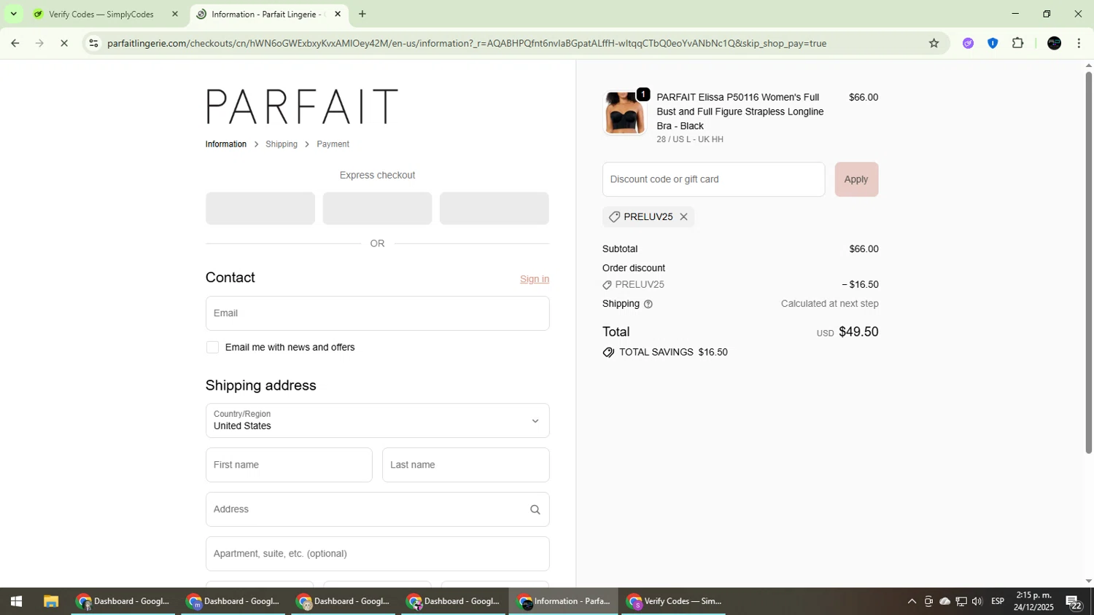Open File Explorer from taskbar
1094x615 pixels.
pyautogui.click(x=50, y=601)
